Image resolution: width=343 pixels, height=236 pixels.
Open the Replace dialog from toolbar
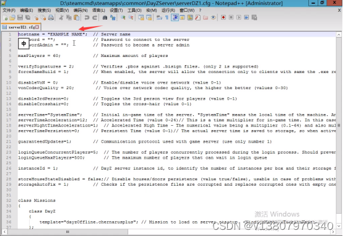tap(113, 18)
